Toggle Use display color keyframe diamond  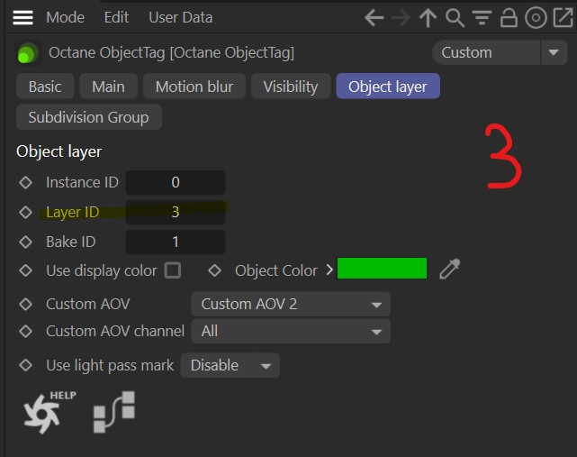click(x=26, y=270)
